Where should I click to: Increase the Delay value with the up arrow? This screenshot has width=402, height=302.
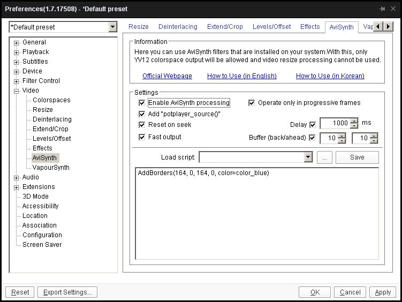(x=354, y=121)
